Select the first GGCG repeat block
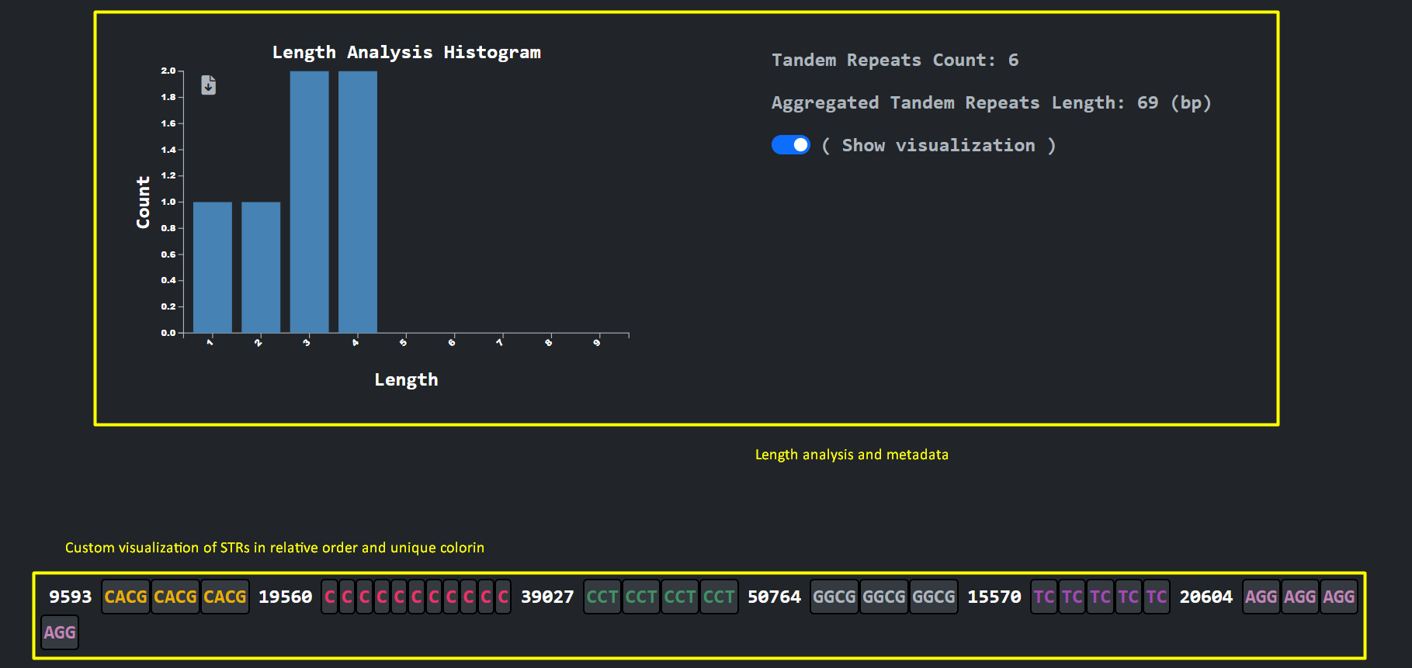Image resolution: width=1412 pixels, height=668 pixels. pyautogui.click(x=834, y=597)
